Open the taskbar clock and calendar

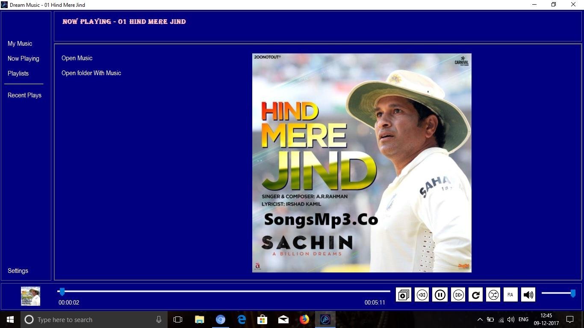pyautogui.click(x=546, y=319)
